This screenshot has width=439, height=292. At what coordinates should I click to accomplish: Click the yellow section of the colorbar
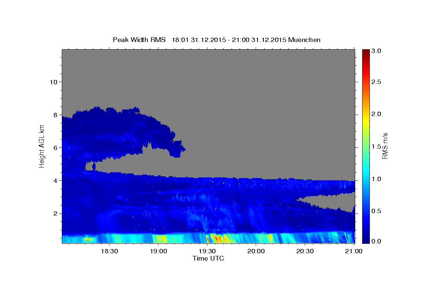click(x=366, y=120)
